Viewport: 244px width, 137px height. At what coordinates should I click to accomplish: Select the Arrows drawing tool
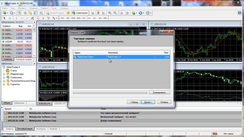tap(54, 18)
